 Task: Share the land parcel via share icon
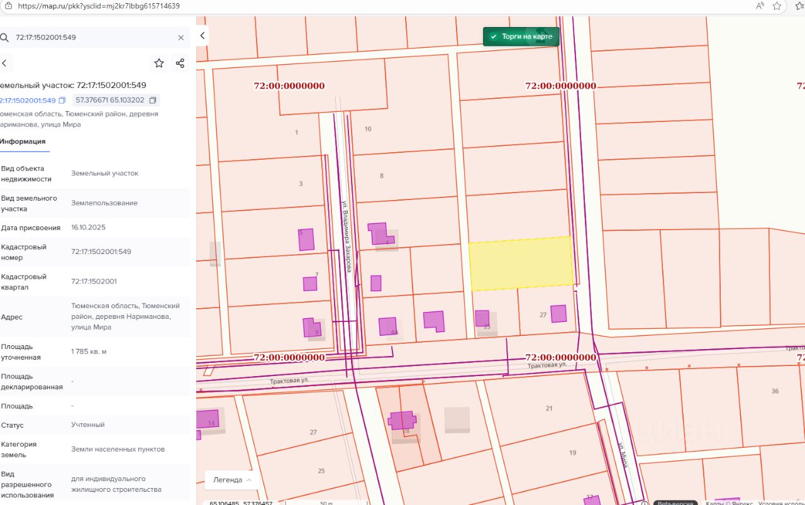[x=180, y=63]
